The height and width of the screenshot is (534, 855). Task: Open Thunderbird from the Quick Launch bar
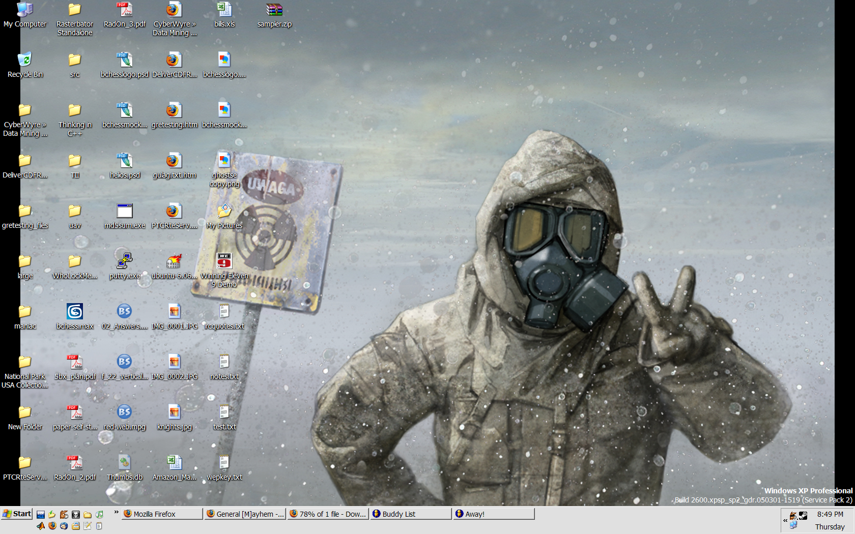coord(64,526)
